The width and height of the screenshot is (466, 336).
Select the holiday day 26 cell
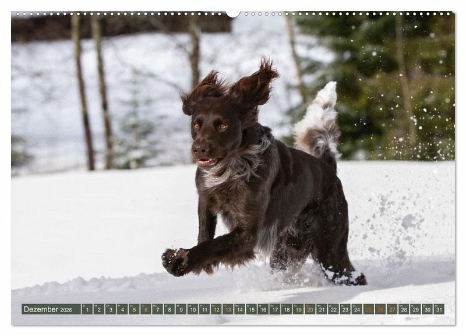tap(380, 309)
